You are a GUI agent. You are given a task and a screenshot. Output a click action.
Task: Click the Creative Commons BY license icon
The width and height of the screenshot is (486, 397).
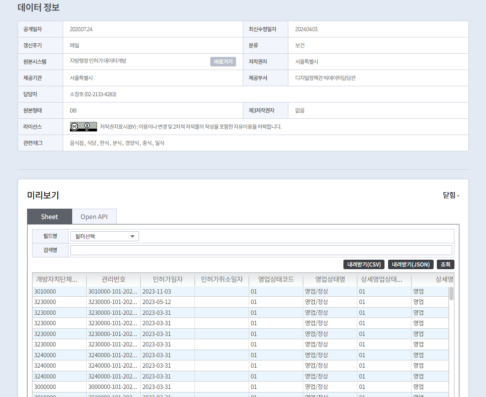tap(83, 126)
